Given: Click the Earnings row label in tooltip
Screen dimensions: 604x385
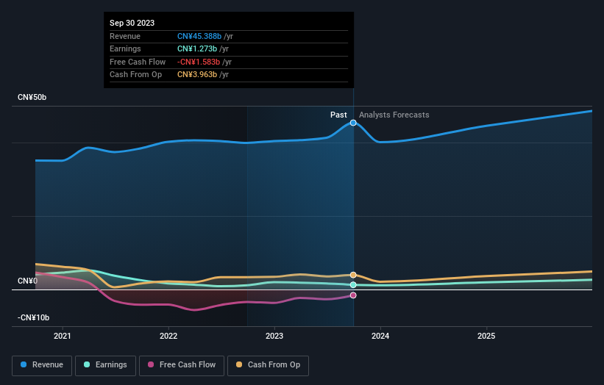Looking at the screenshot, I should (125, 48).
